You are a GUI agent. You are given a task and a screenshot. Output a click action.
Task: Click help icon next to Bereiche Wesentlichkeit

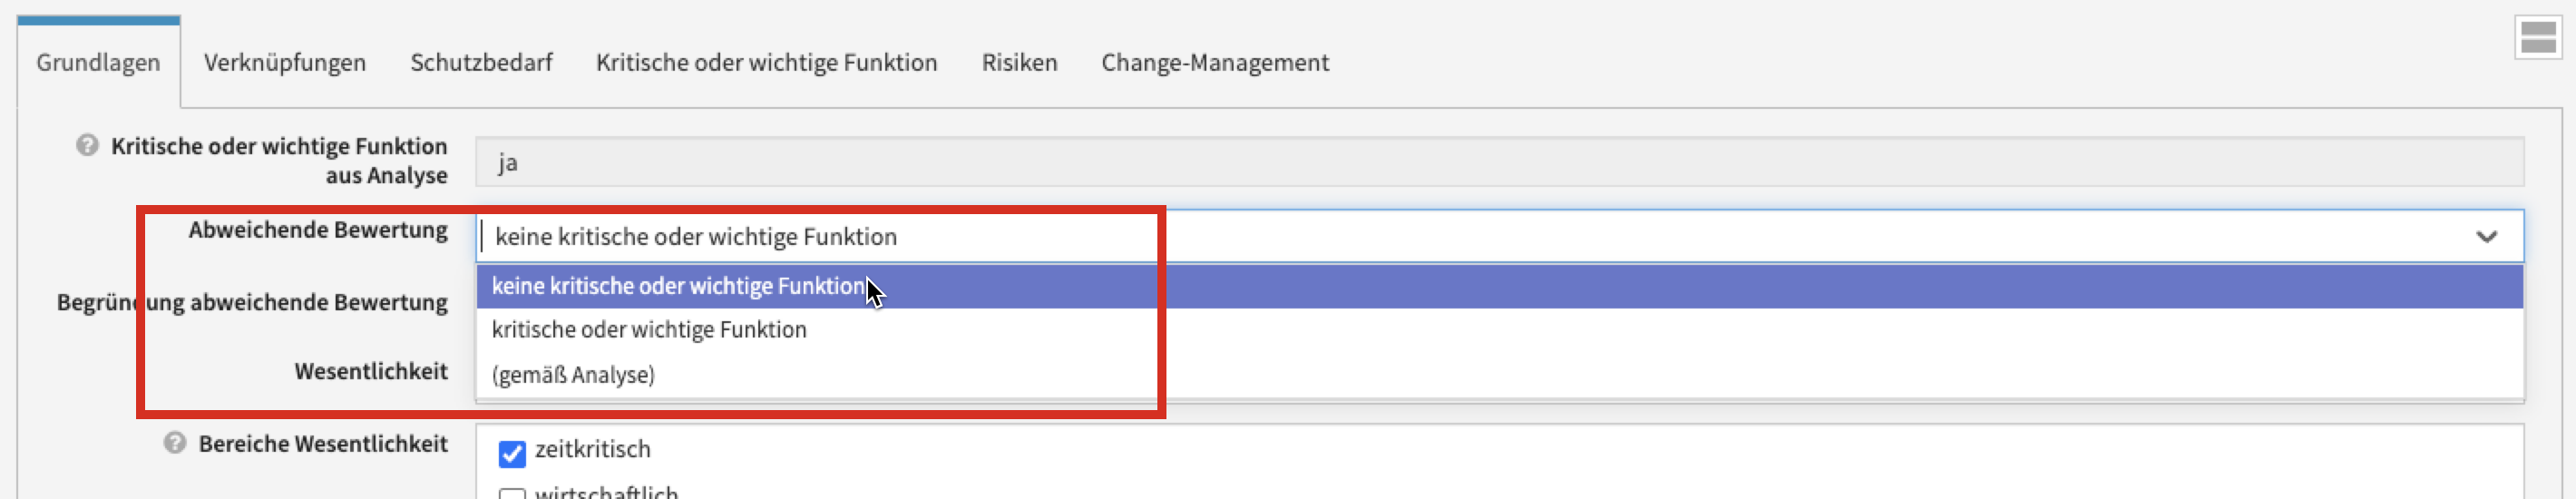pos(175,443)
